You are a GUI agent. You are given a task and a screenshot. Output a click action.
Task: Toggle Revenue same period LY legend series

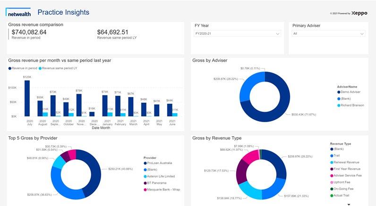tap(58, 68)
